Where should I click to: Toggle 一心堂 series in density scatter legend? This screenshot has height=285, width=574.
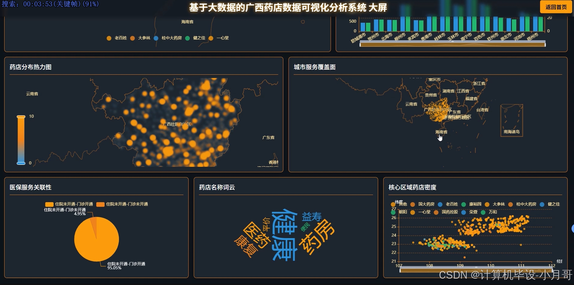(x=420, y=212)
